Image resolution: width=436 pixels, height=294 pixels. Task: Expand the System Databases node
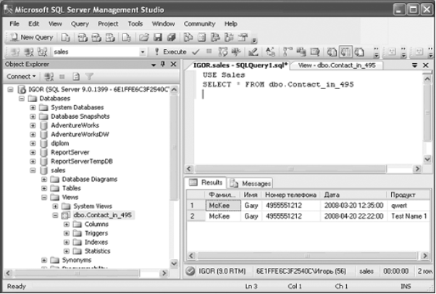tap(33, 108)
